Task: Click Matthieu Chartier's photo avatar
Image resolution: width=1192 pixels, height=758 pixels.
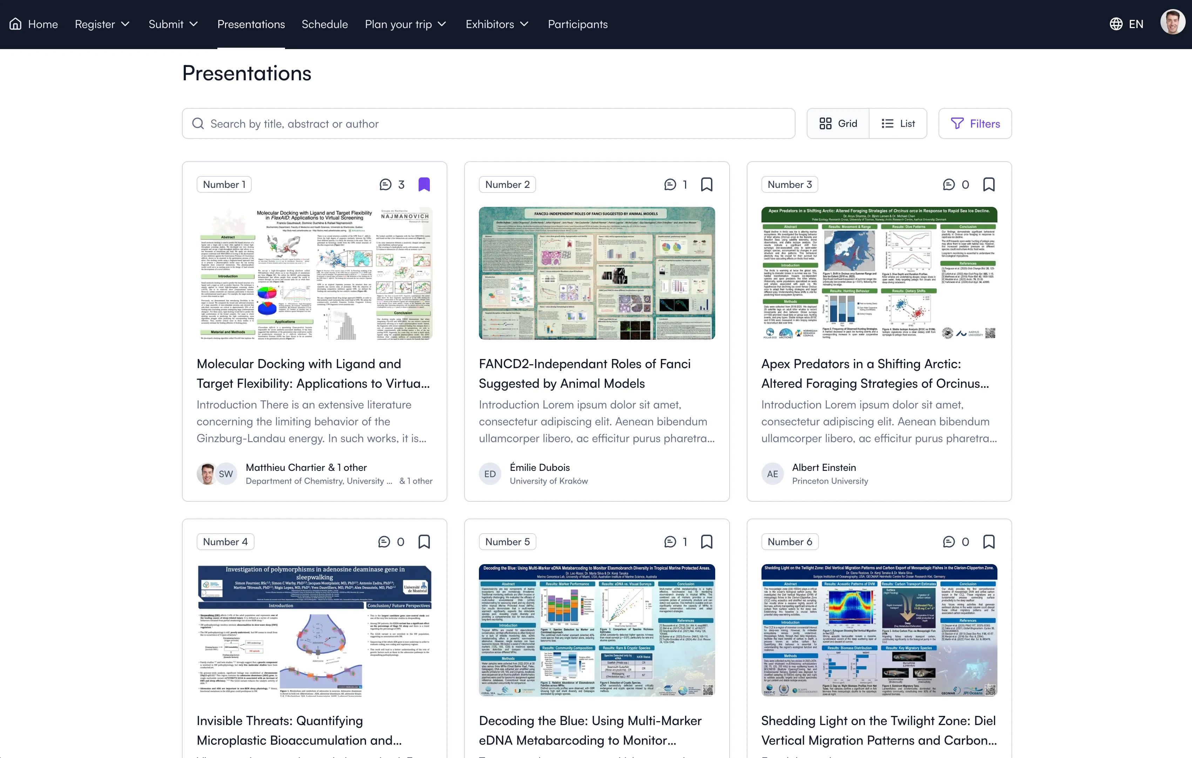Action: (206, 474)
